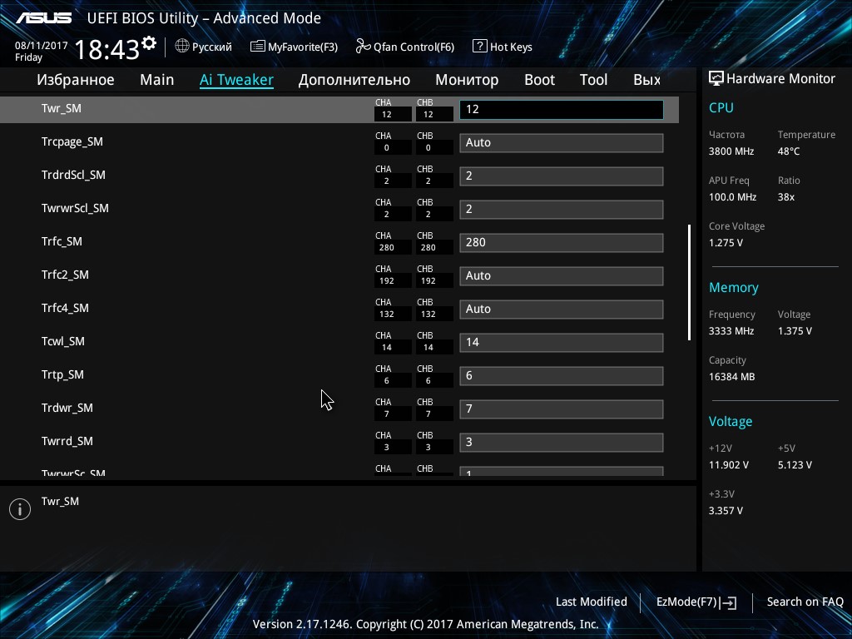Click memory voltage 1.375 V value

pyautogui.click(x=795, y=331)
